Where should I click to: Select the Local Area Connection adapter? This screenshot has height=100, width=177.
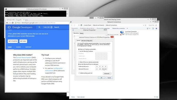point(129,33)
